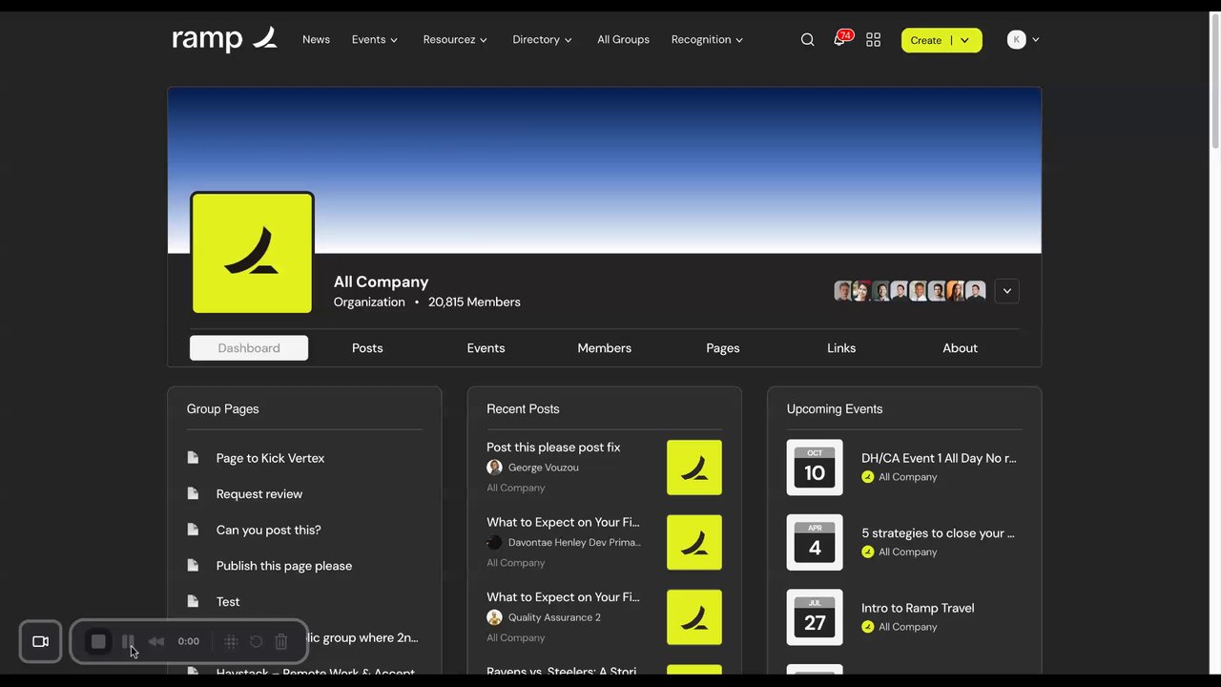This screenshot has height=687, width=1221.
Task: Open the search icon in header
Action: [808, 40]
